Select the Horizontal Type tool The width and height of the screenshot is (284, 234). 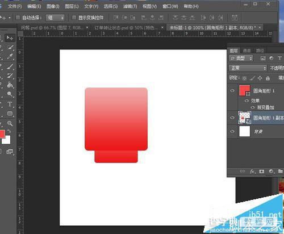pos(10,104)
